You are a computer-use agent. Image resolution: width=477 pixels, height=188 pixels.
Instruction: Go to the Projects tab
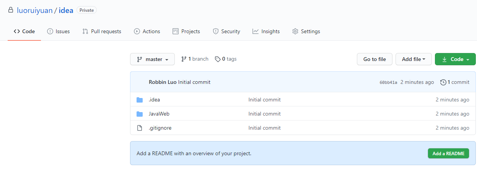tap(186, 31)
